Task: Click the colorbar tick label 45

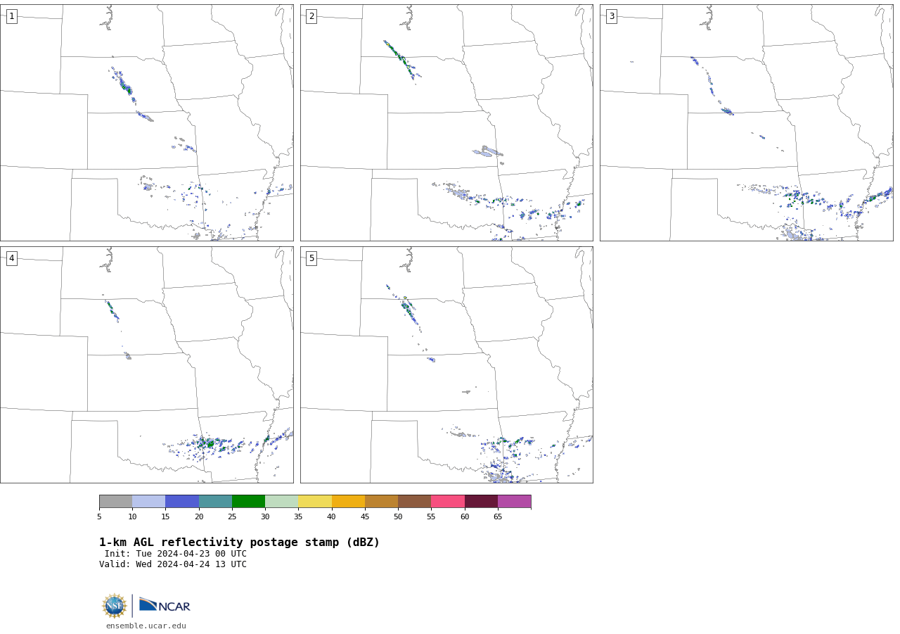Action: [x=365, y=517]
